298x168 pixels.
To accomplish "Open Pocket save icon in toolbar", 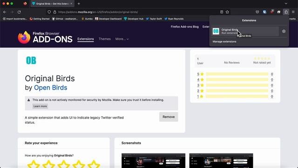I will coord(257,12).
